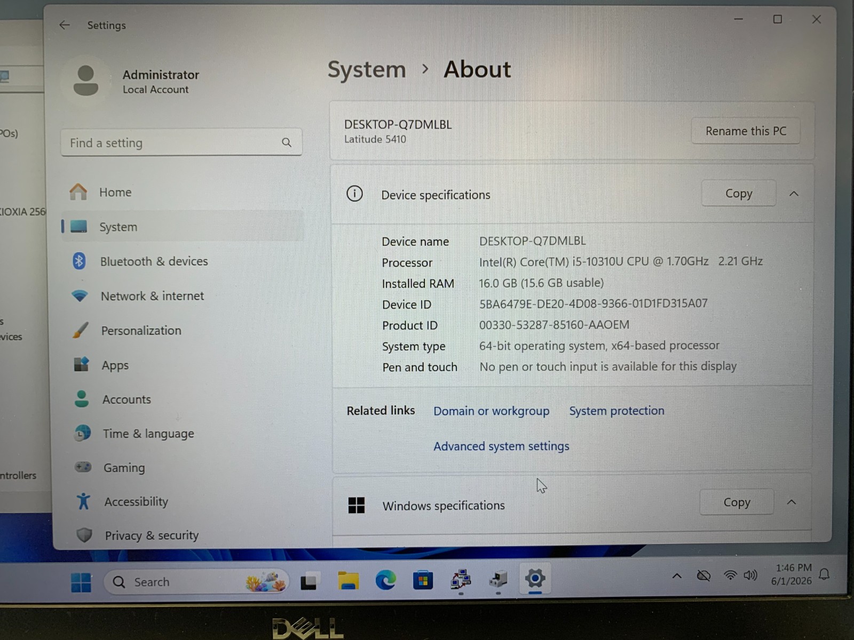Click the Processor value i5-10310U
The width and height of the screenshot is (854, 640).
pos(621,261)
